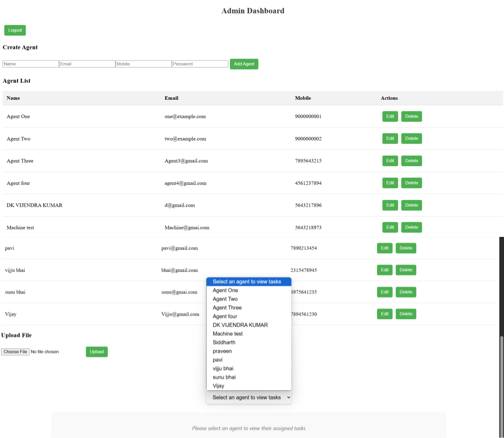Delete the vijju bhai row
Viewport: 504px width, 438px height.
click(406, 270)
